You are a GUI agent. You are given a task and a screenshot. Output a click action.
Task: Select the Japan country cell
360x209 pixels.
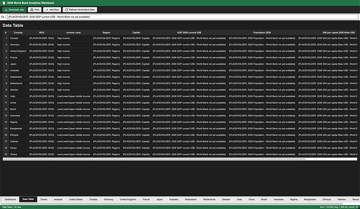tap(18, 64)
